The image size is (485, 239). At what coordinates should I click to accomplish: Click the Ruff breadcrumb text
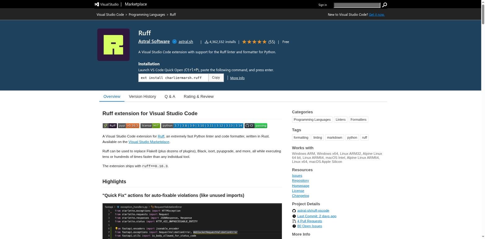coord(173,15)
